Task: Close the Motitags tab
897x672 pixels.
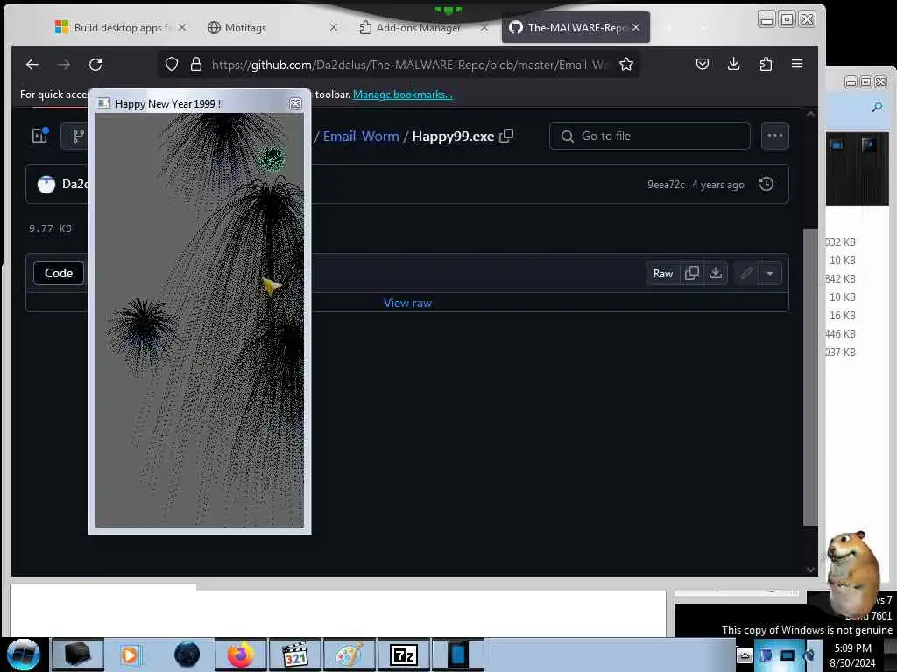Action: (x=334, y=27)
